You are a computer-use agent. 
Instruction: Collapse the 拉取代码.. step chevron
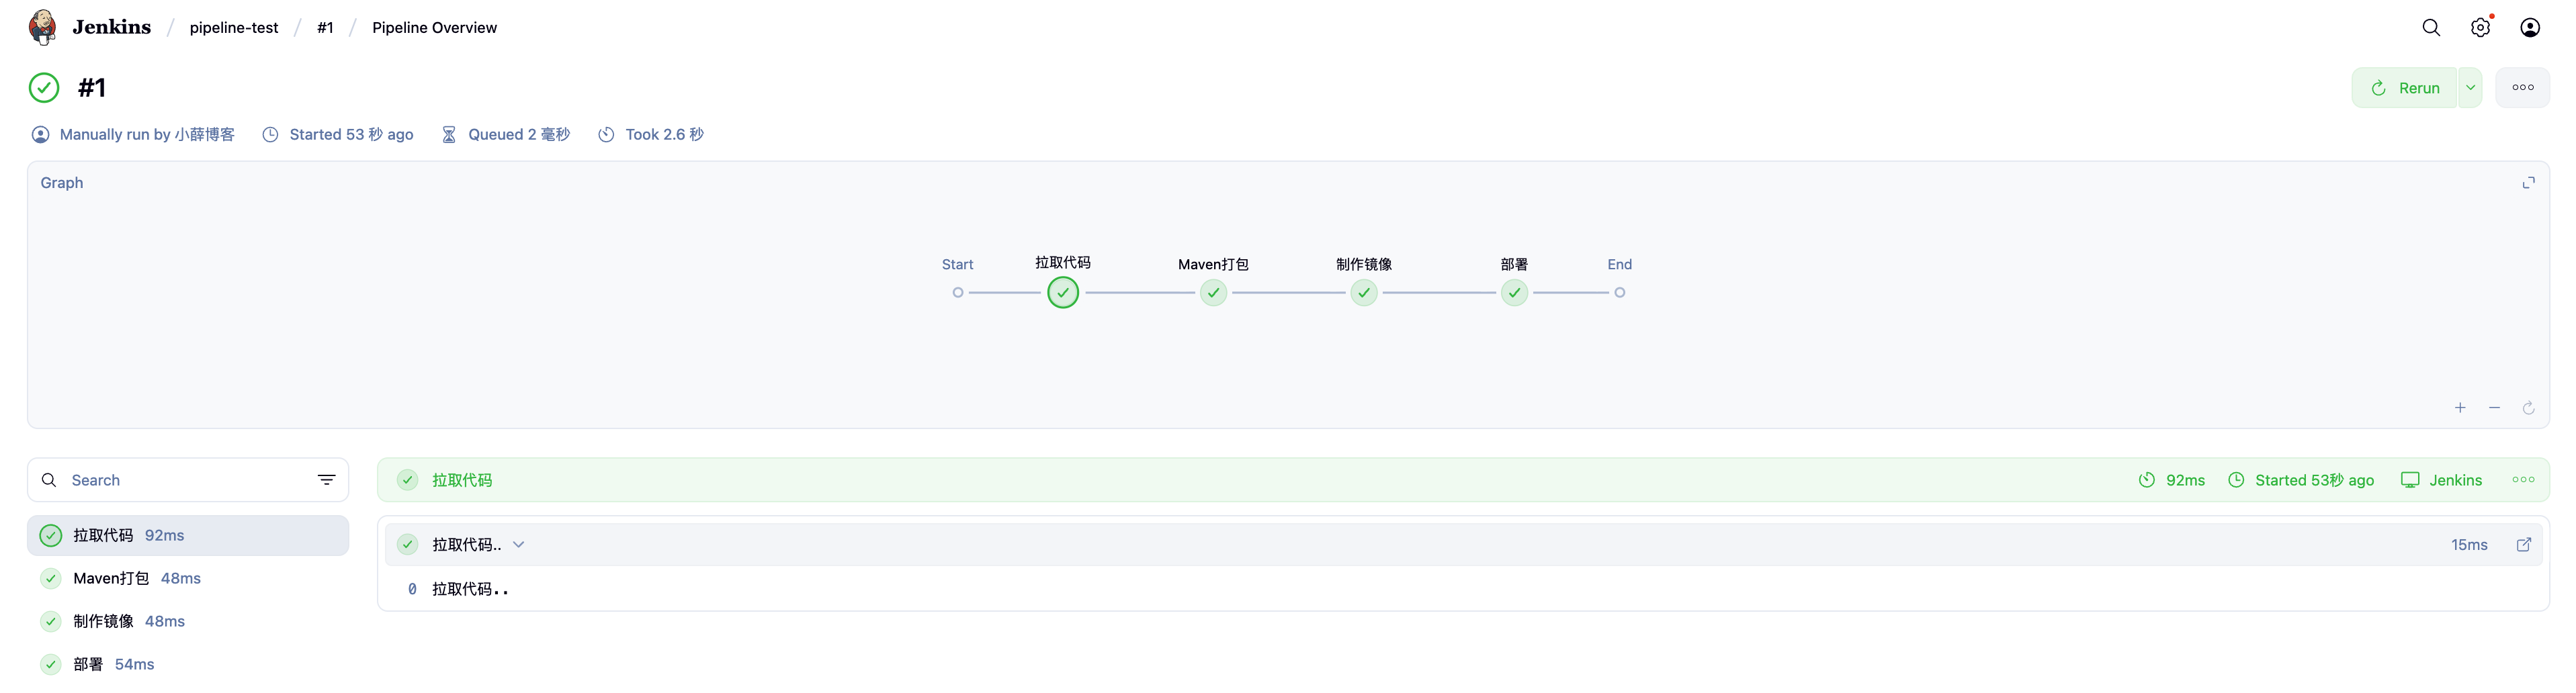[518, 545]
